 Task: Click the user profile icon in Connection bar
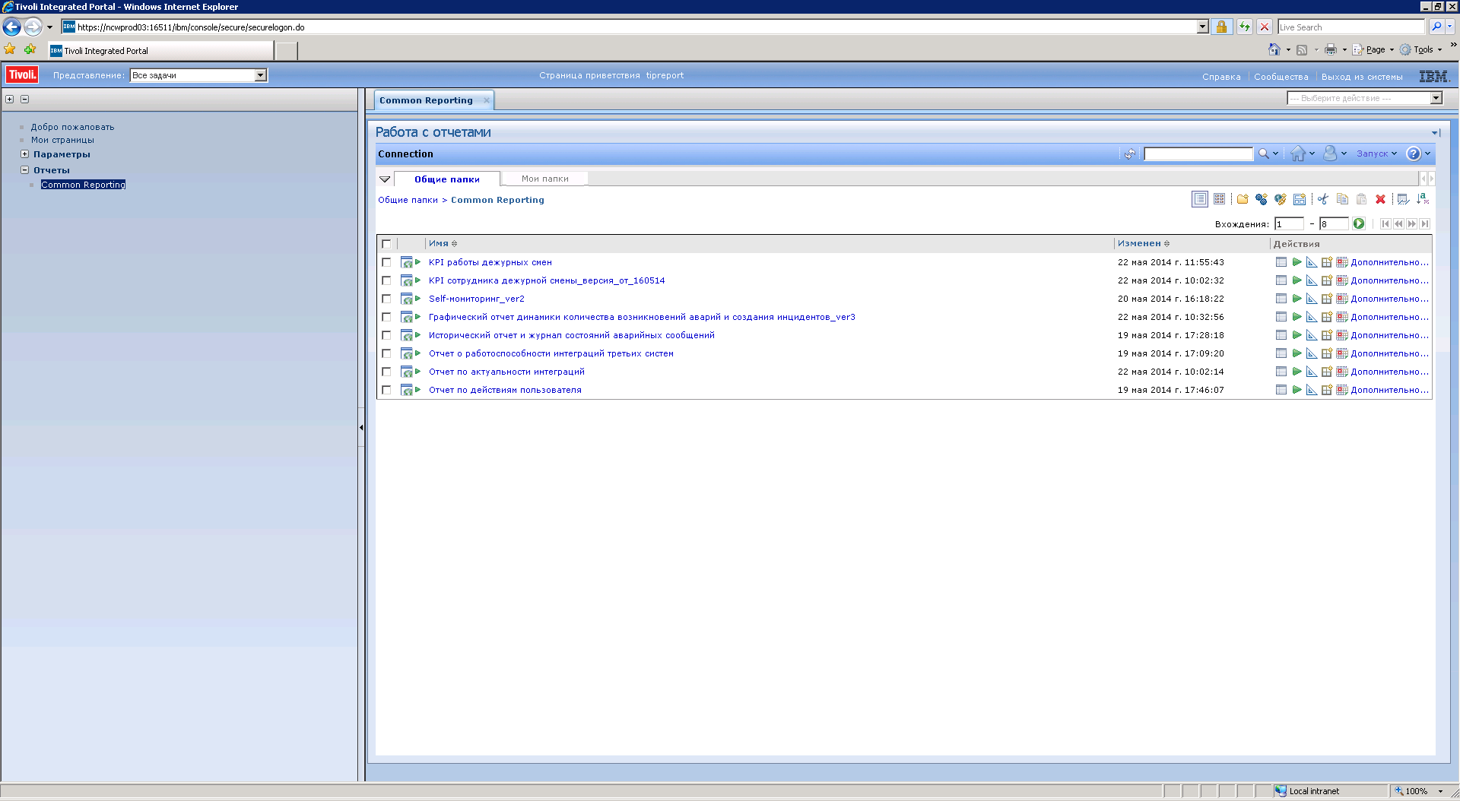1330,154
